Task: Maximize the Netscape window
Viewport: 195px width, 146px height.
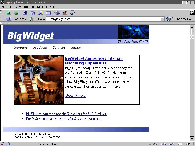Action: coord(188,2)
